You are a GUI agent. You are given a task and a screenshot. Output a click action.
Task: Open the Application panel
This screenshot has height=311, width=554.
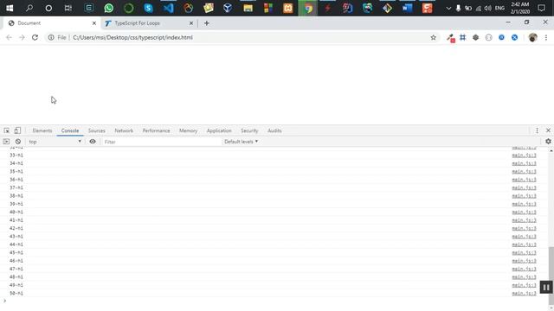(219, 130)
